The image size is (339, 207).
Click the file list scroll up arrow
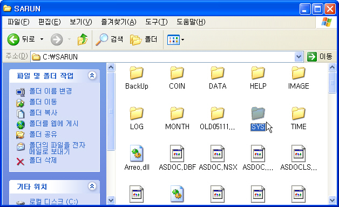point(332,68)
